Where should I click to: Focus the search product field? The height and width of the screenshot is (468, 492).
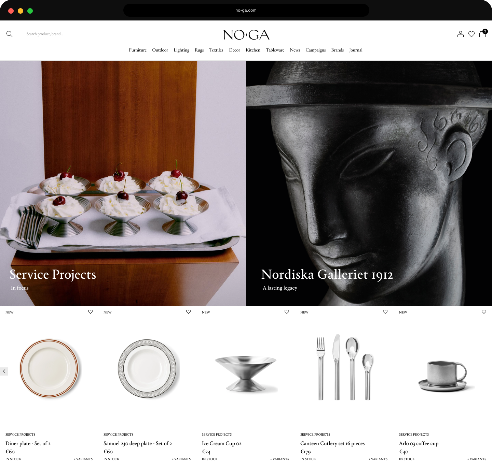[45, 34]
